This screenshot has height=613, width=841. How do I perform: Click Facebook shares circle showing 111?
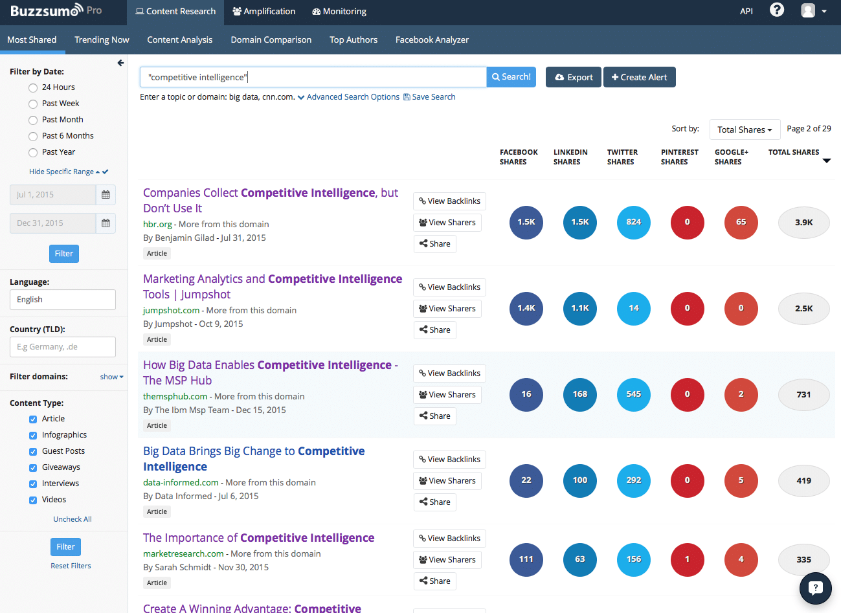click(x=526, y=559)
